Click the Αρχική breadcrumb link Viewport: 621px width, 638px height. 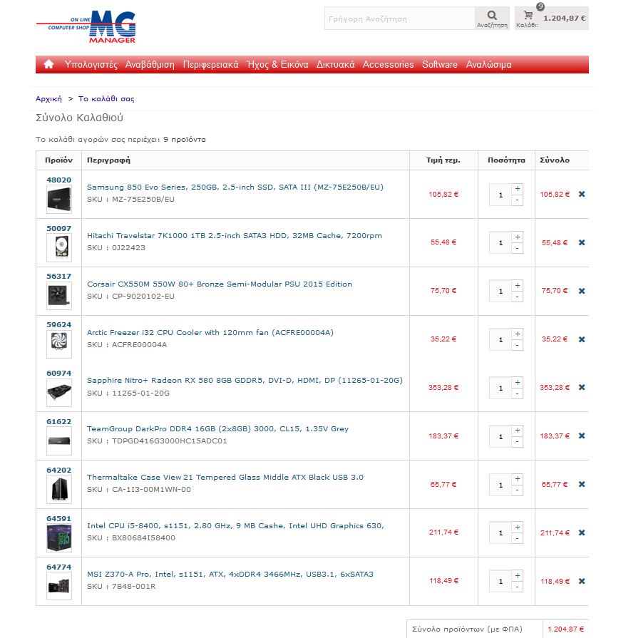point(48,99)
